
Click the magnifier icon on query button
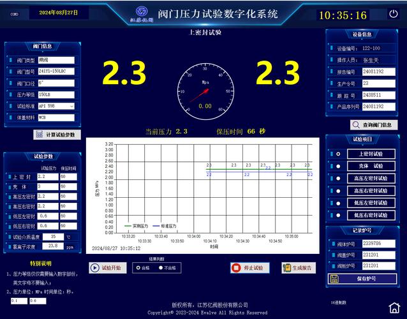(x=356, y=125)
